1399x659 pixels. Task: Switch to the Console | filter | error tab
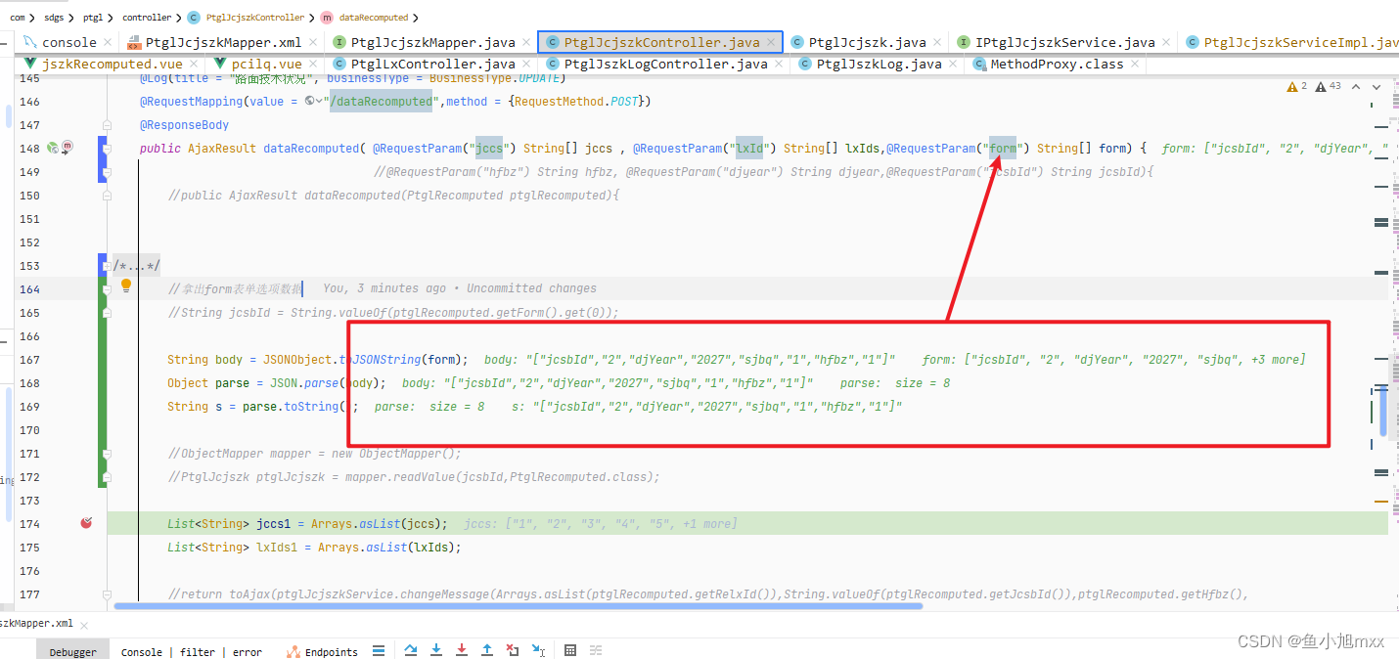(x=192, y=651)
